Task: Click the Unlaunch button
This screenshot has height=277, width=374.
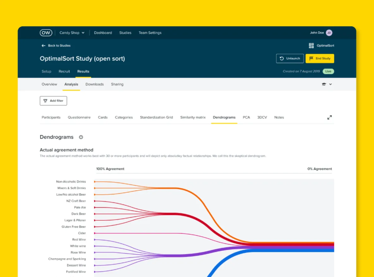Action: point(290,59)
